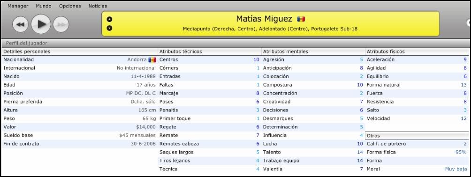Click the play continue button
The height and width of the screenshot is (177, 471).
(41, 24)
